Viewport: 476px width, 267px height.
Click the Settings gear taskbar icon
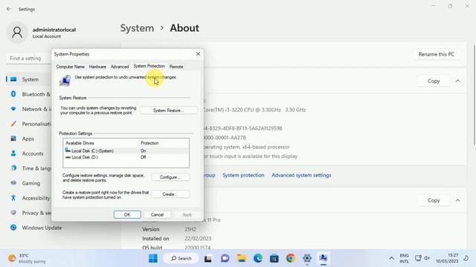point(307,258)
